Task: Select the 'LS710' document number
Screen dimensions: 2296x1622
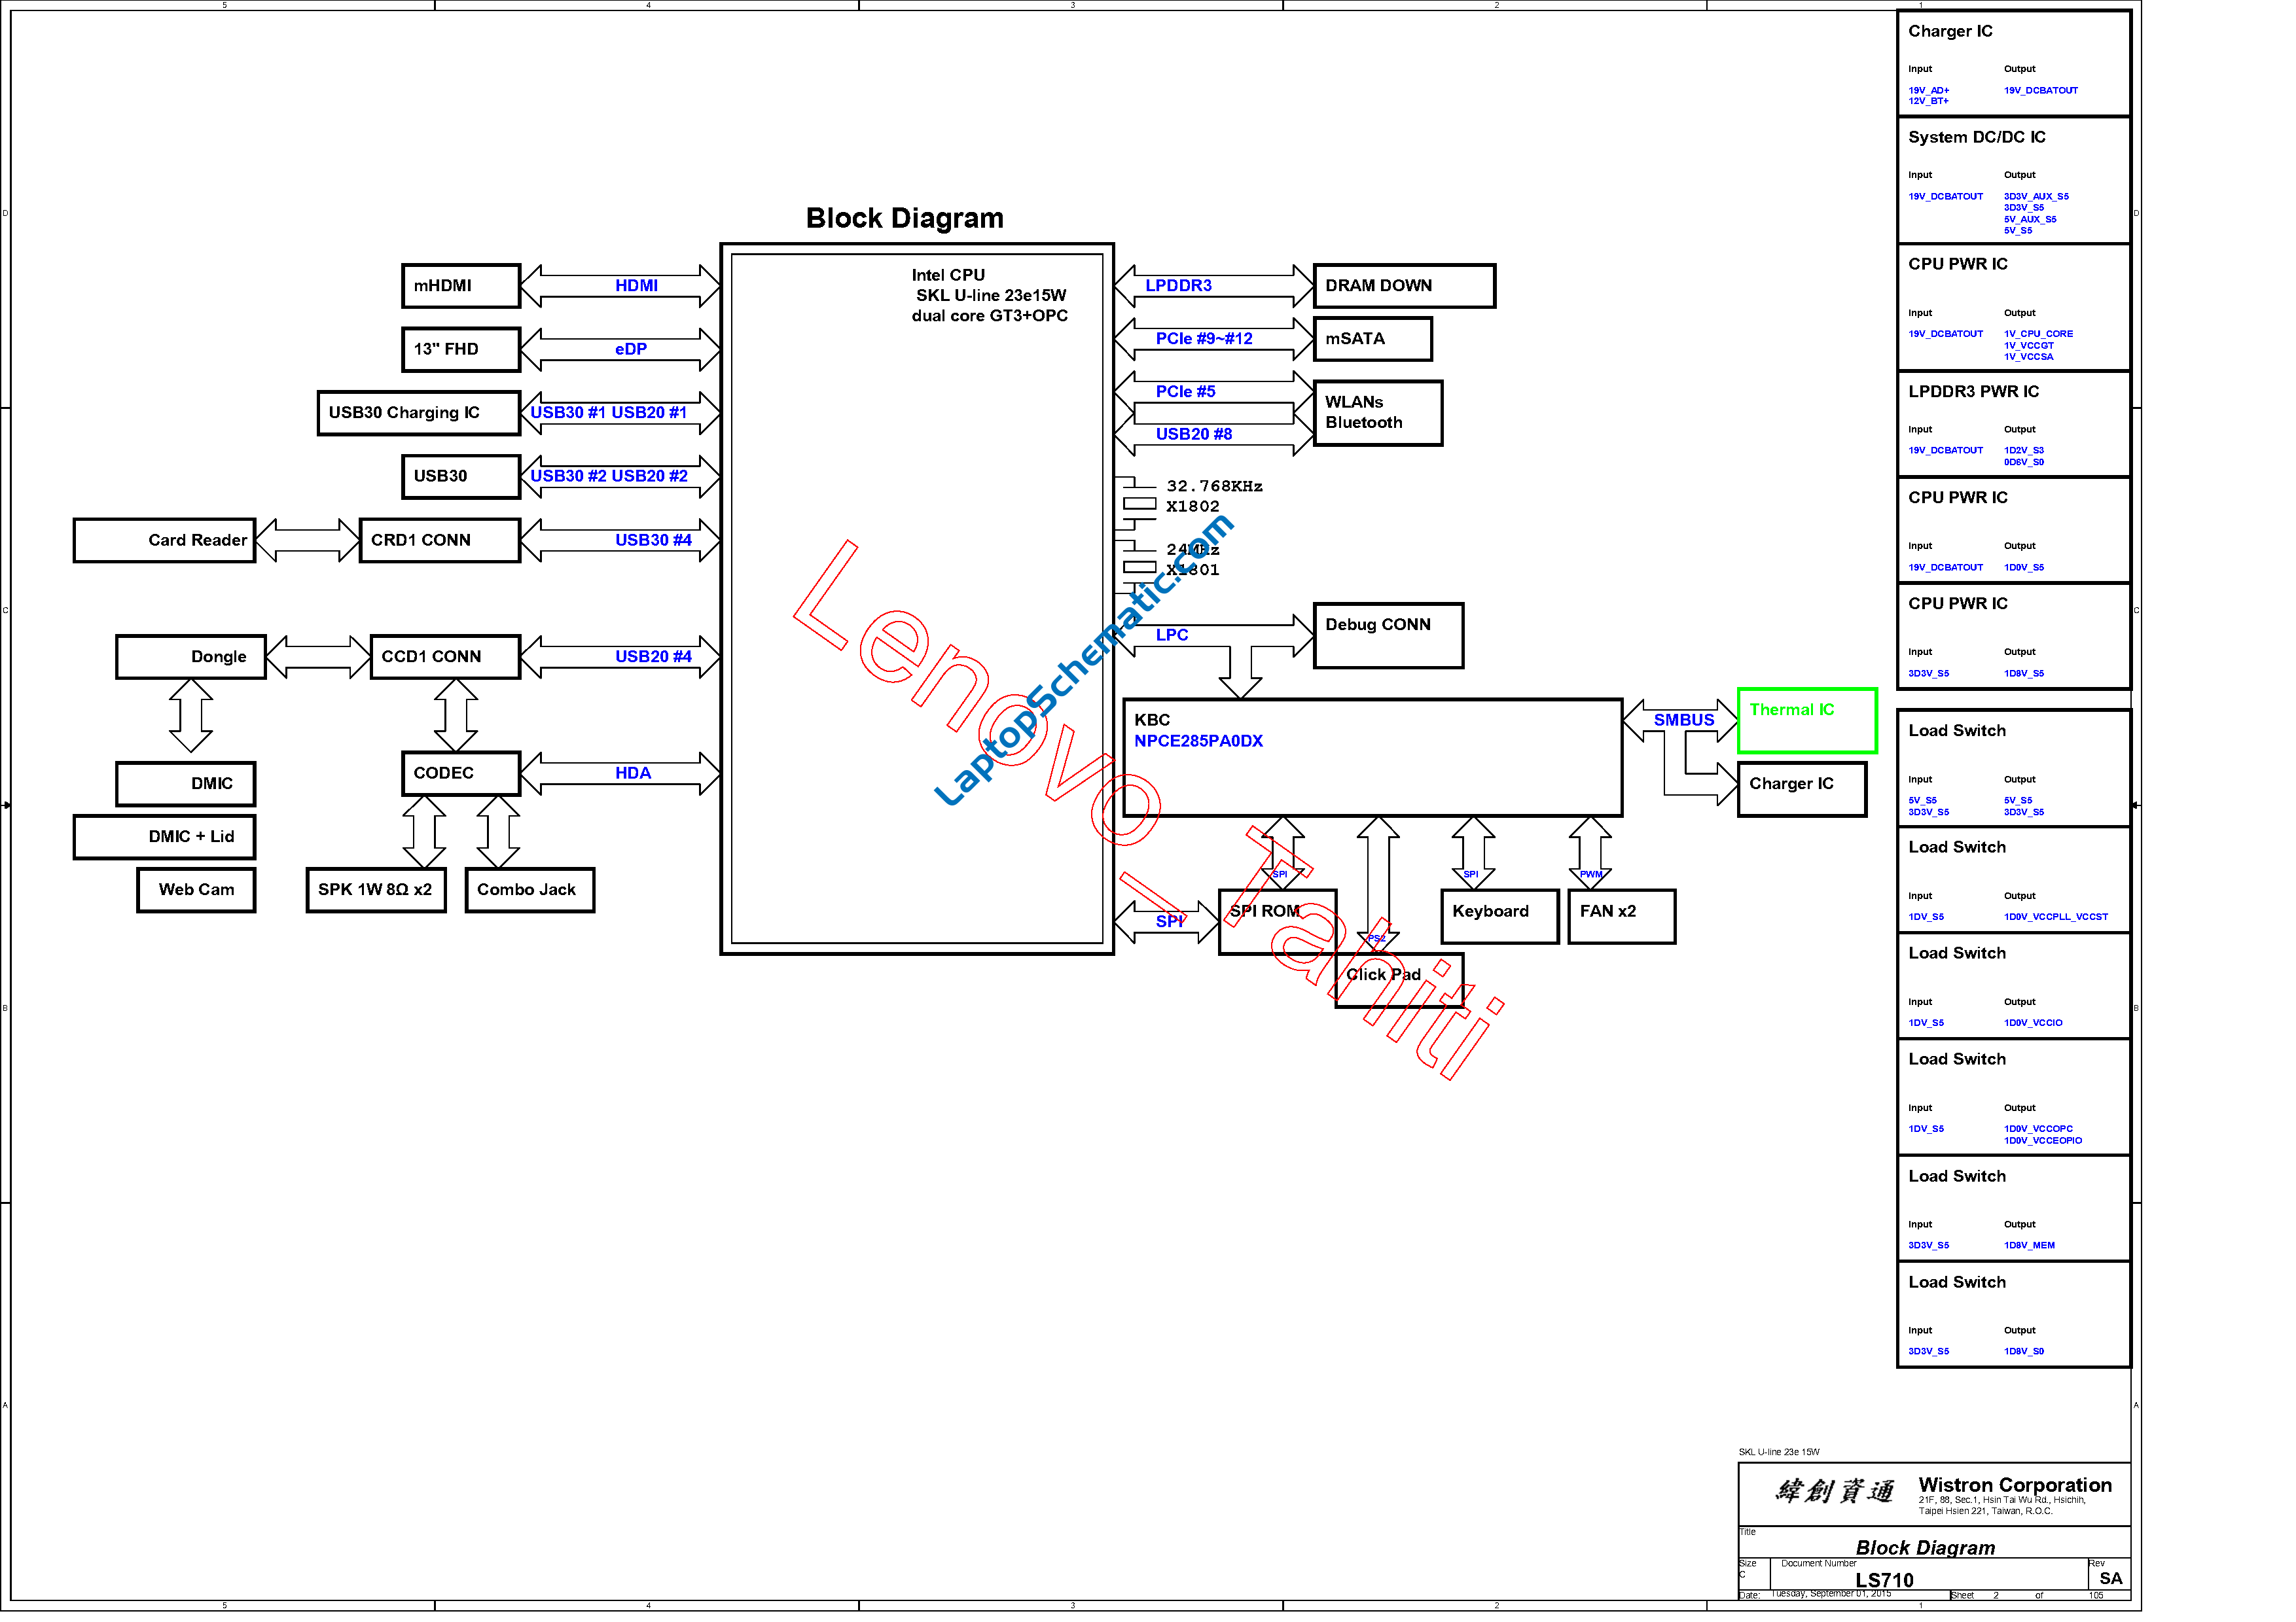Action: 1884,1580
